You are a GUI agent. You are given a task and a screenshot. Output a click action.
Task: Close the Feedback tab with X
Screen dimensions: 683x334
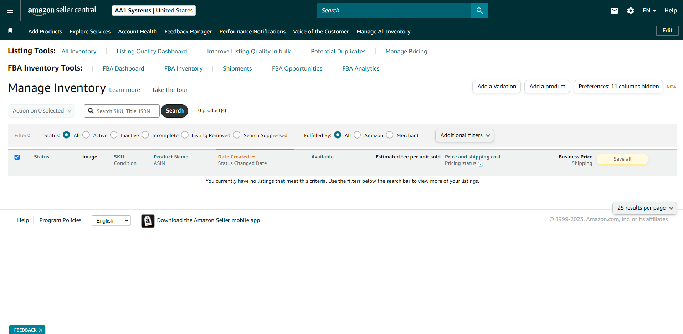[41, 330]
